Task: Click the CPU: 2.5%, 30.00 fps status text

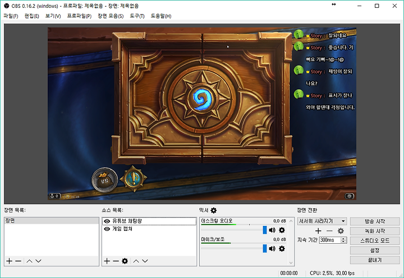Action: click(332, 273)
